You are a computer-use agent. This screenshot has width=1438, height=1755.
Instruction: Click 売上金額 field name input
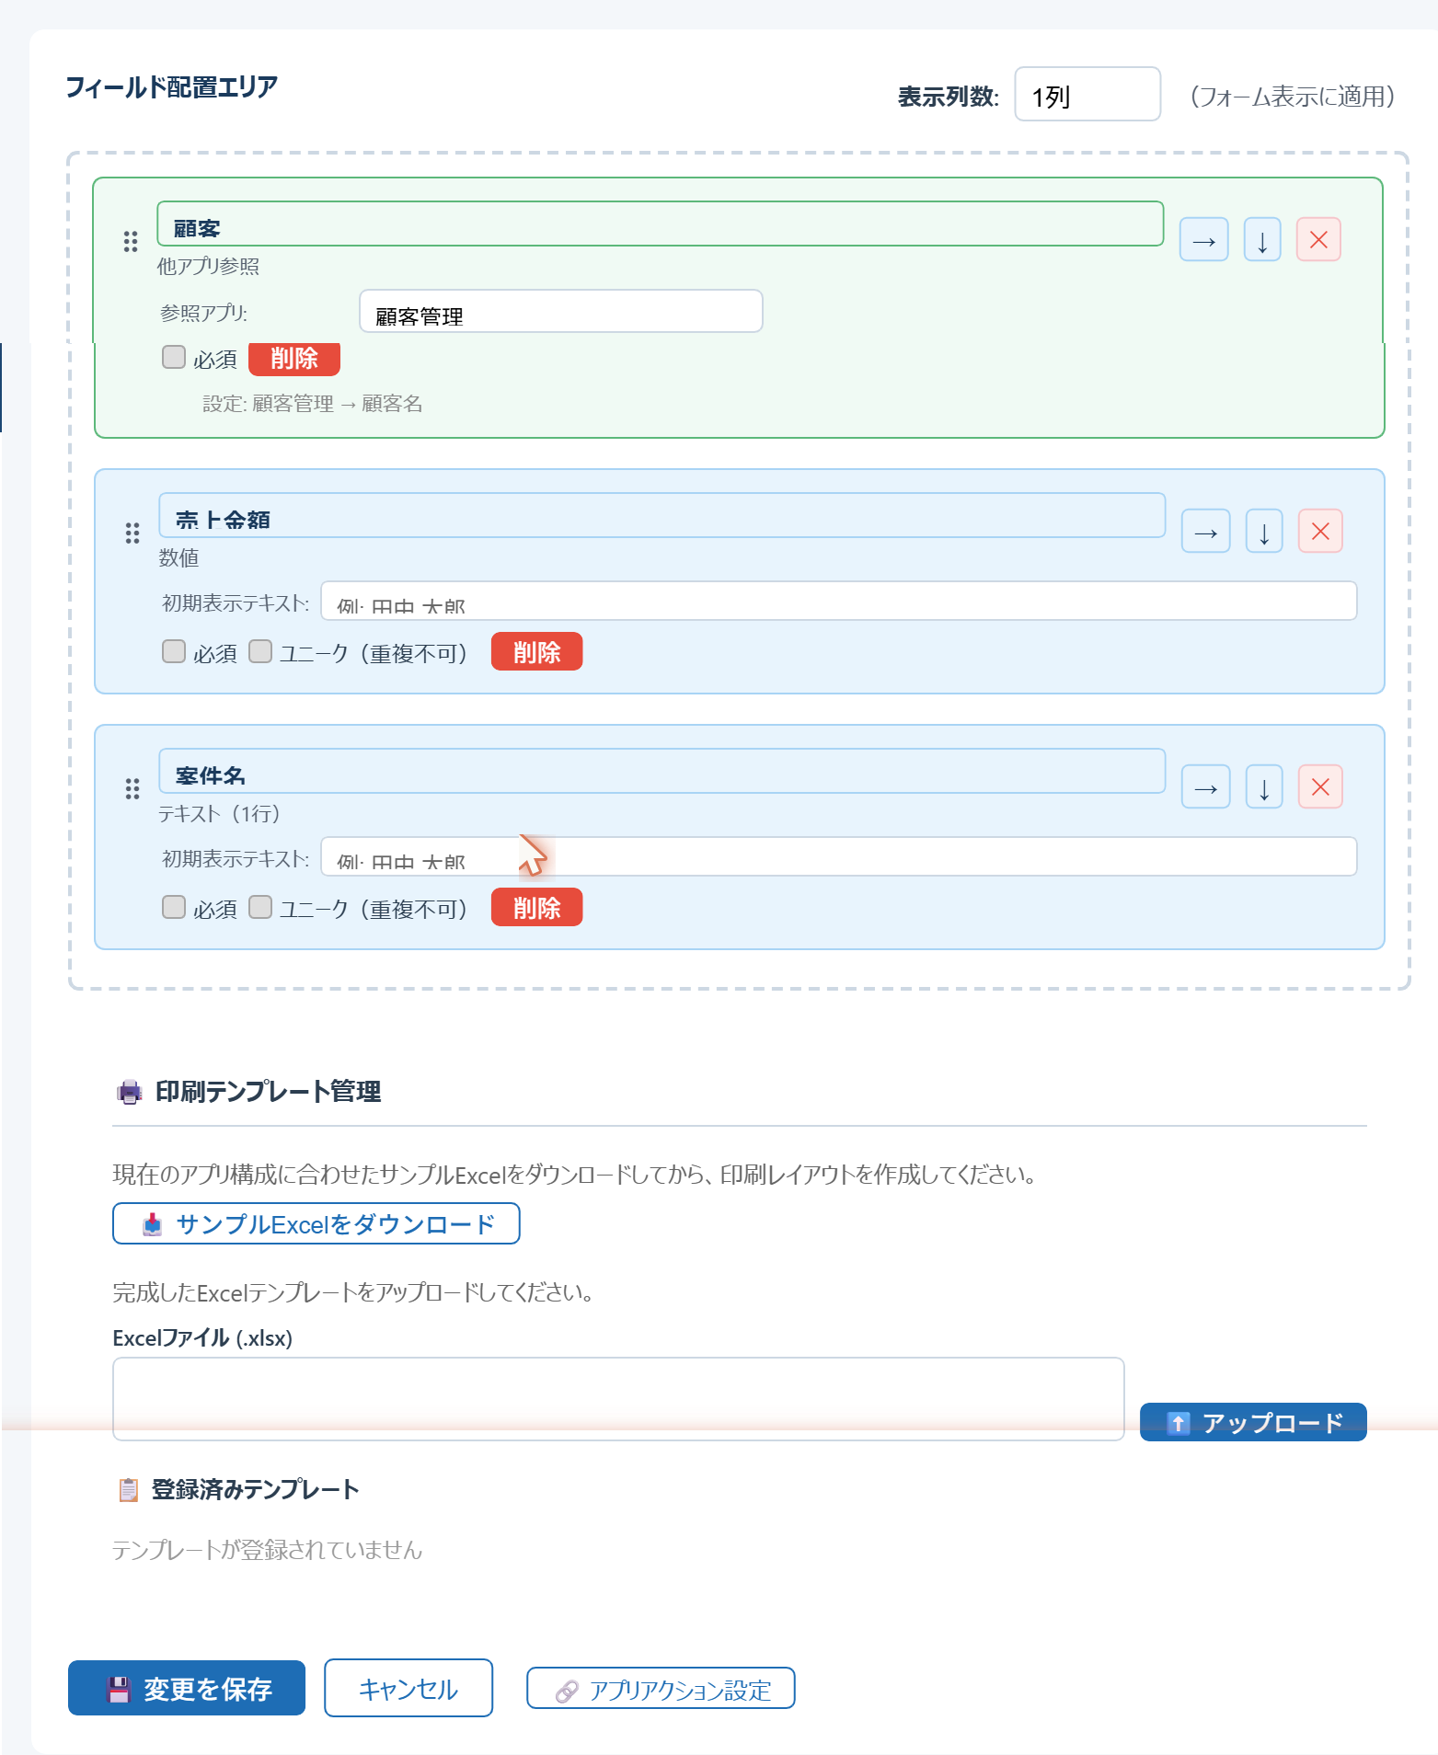pyautogui.click(x=662, y=515)
